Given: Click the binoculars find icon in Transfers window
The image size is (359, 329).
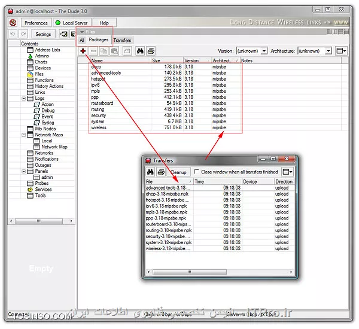Looking at the screenshot, I should (x=150, y=172).
